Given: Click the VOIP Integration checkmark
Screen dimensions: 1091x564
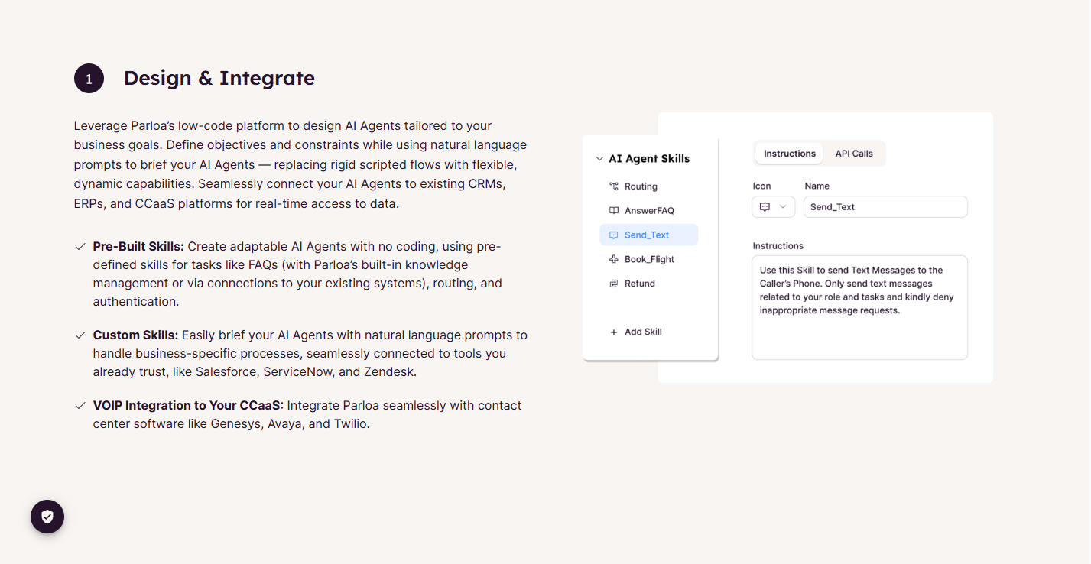Looking at the screenshot, I should [x=80, y=406].
